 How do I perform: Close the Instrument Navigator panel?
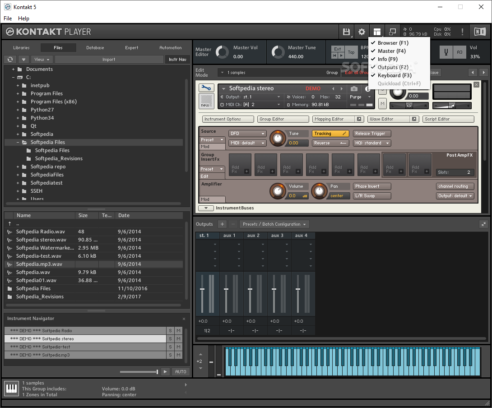[184, 319]
